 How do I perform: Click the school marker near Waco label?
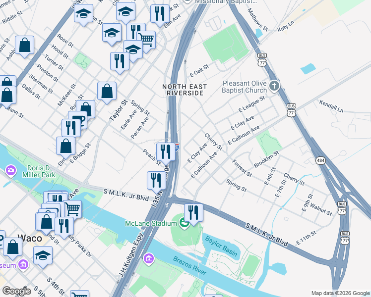[43, 255]
